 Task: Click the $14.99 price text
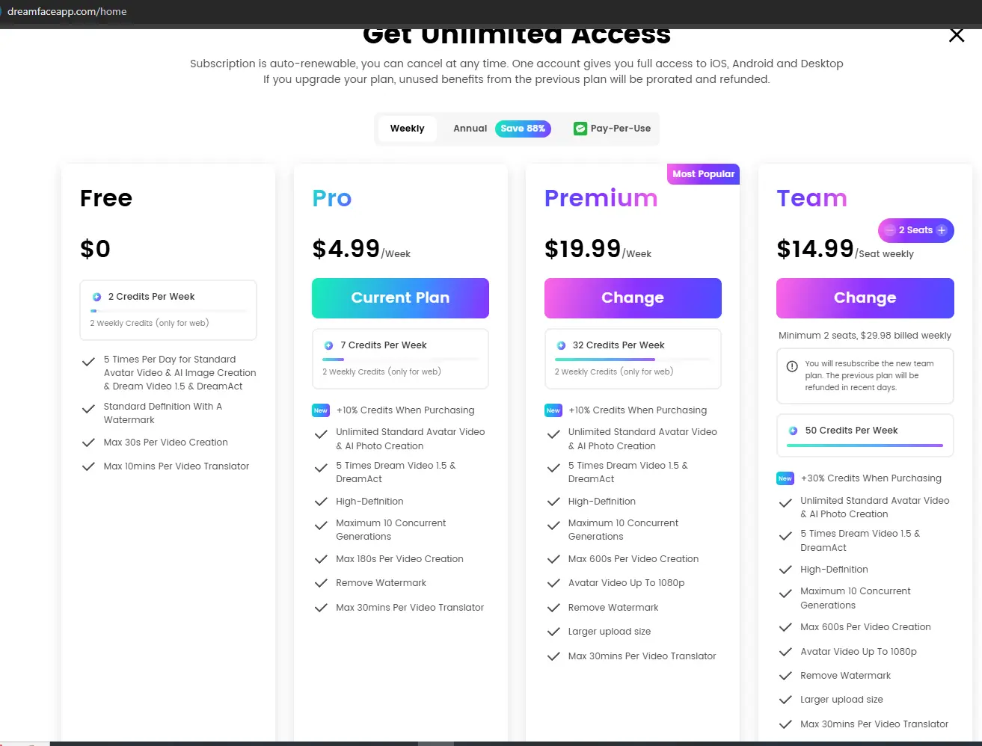[815, 248]
